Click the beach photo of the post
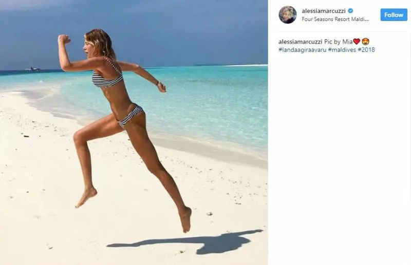The image size is (411, 265). tap(134, 132)
